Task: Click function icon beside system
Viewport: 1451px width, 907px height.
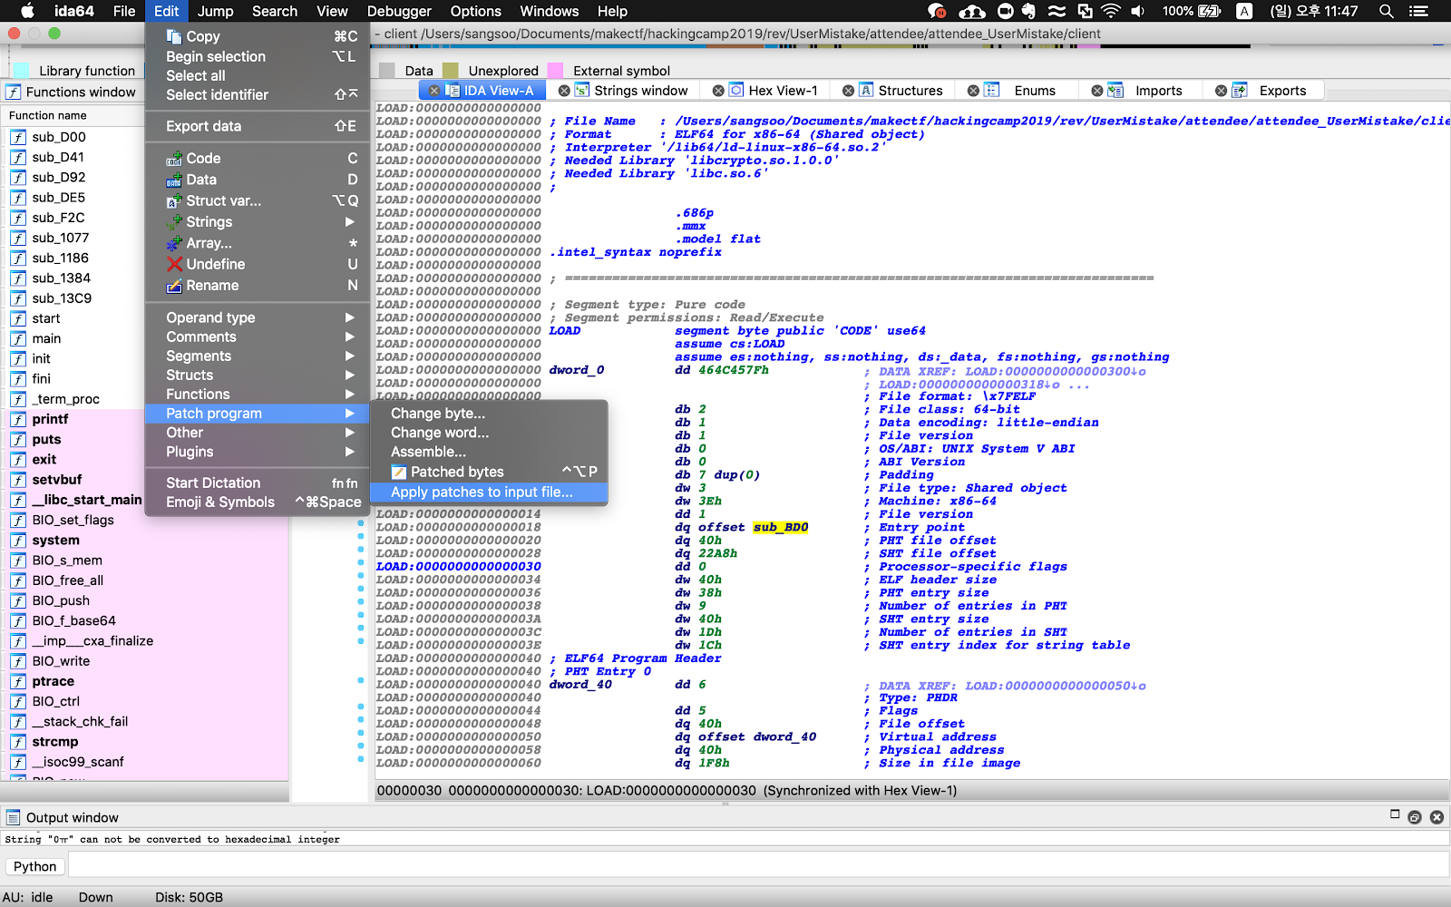Action: coord(18,541)
